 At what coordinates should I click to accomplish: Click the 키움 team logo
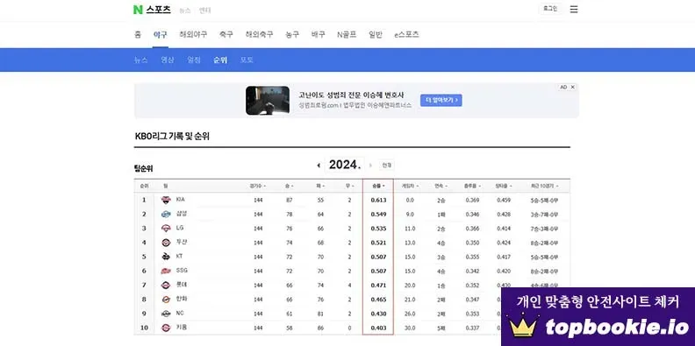(x=166, y=328)
